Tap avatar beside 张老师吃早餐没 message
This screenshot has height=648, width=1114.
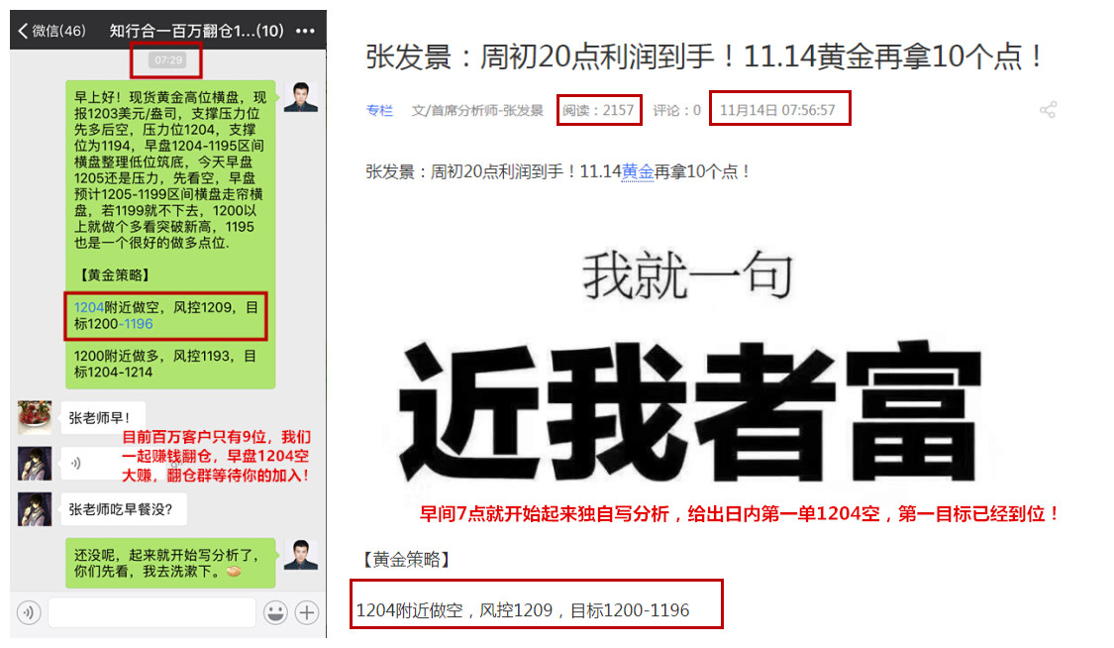point(35,508)
